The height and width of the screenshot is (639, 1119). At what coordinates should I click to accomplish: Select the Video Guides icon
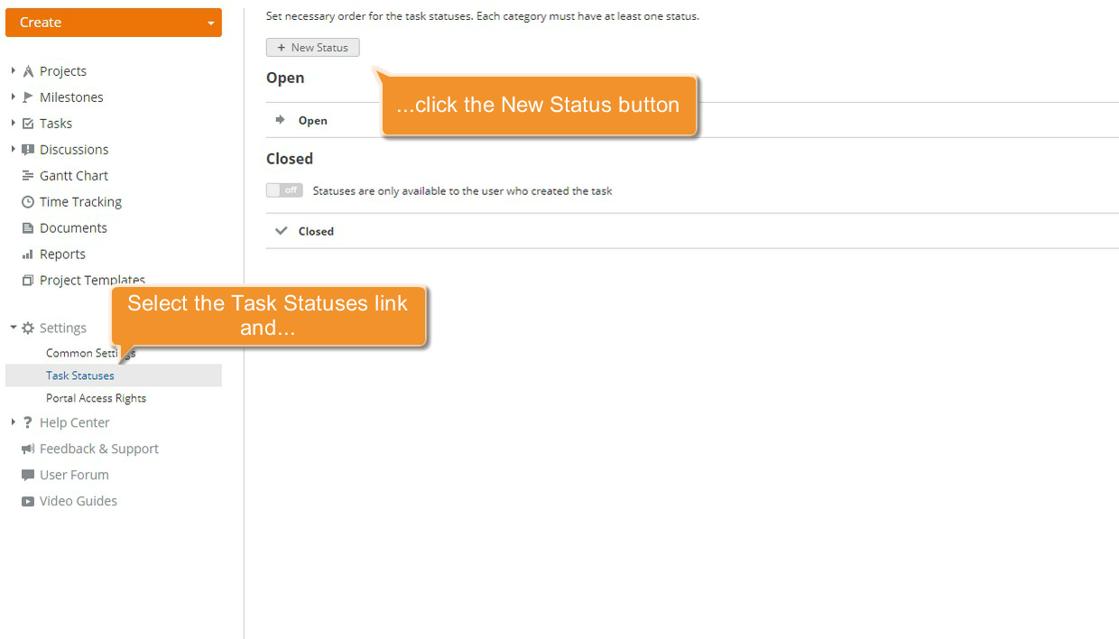click(27, 501)
